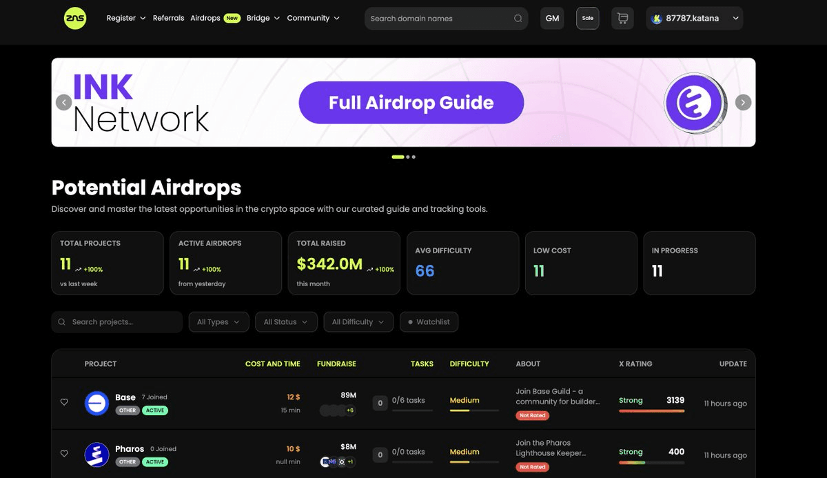Expand the All Difficulty filter
The height and width of the screenshot is (478, 827).
pyautogui.click(x=358, y=322)
